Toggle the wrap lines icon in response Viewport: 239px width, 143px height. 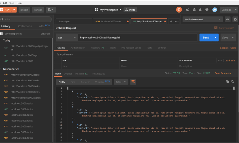point(133,82)
